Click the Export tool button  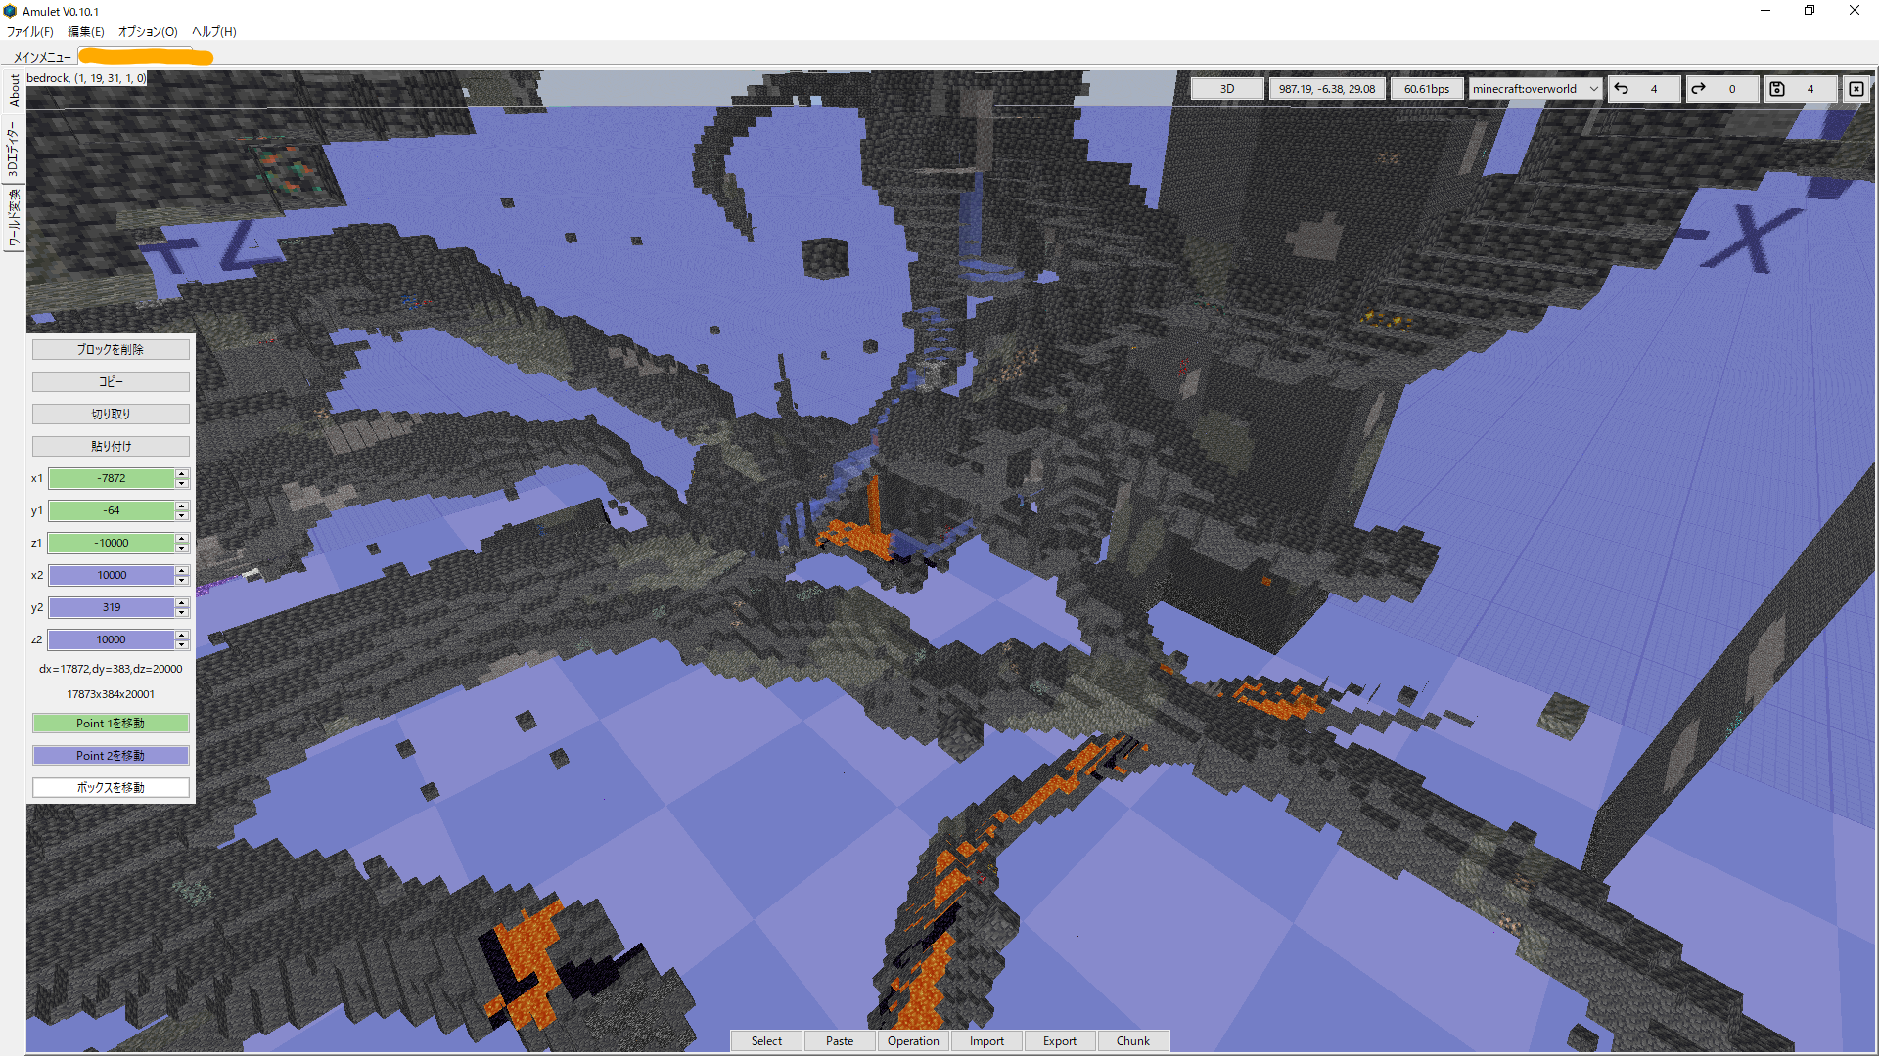coord(1059,1041)
